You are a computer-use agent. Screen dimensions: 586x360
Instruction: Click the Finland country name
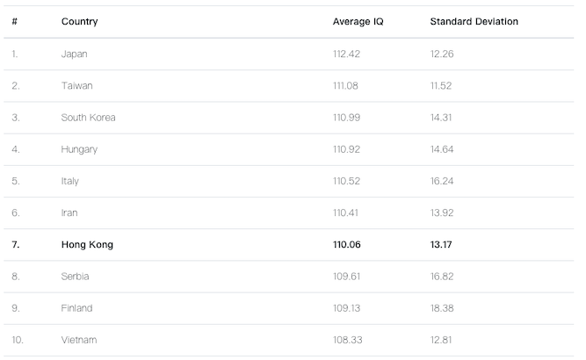[x=76, y=308]
